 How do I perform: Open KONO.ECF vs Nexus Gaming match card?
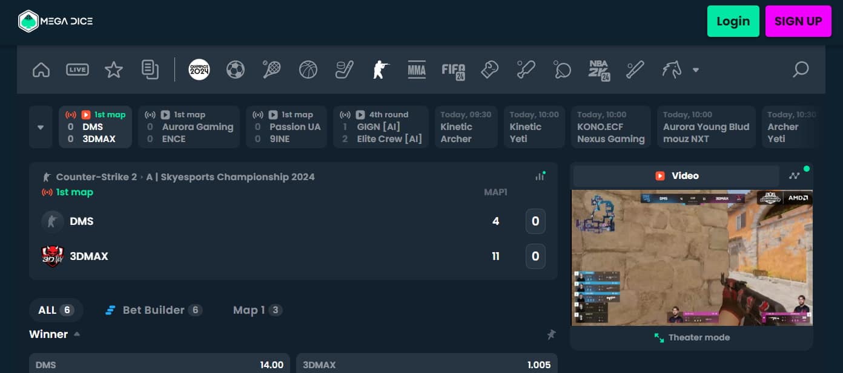coord(611,127)
